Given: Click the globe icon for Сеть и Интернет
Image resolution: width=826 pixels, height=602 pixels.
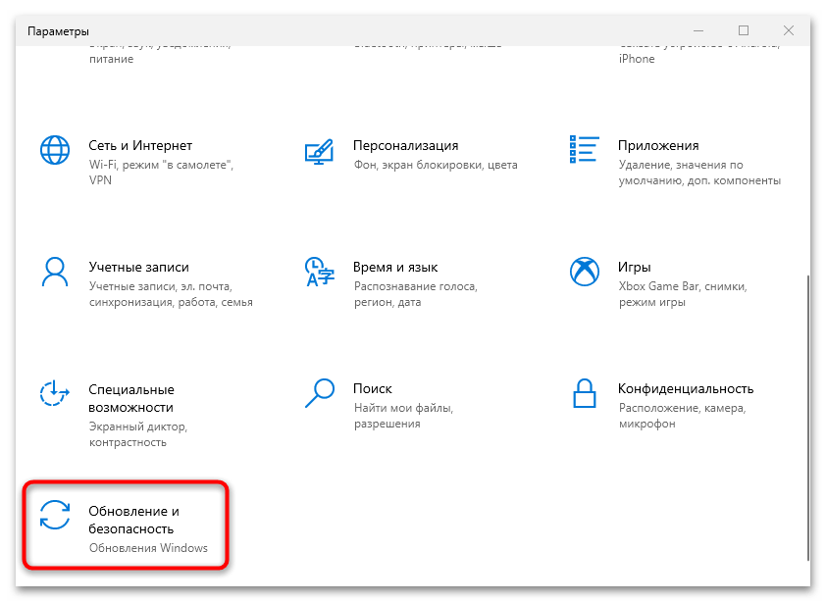Looking at the screenshot, I should coord(55,150).
